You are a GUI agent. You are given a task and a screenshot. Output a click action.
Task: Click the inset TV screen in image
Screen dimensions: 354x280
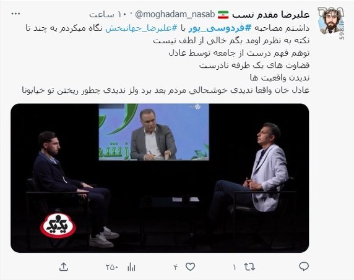(x=154, y=132)
